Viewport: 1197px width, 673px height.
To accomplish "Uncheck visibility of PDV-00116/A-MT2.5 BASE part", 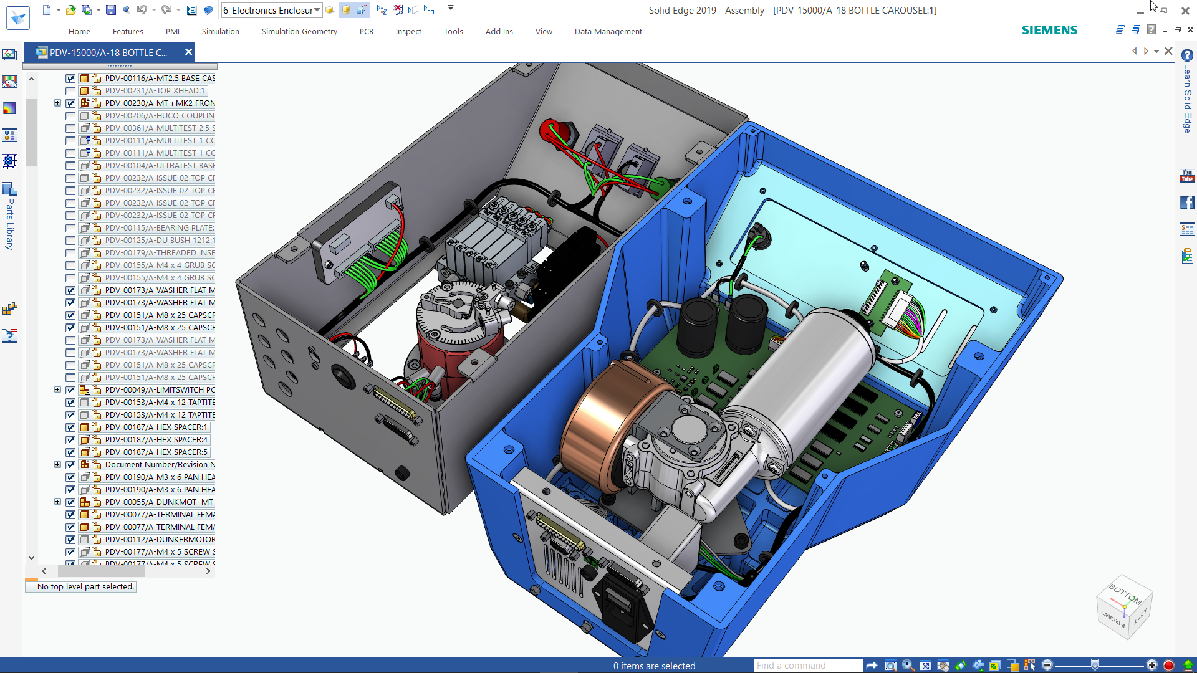I will click(70, 79).
